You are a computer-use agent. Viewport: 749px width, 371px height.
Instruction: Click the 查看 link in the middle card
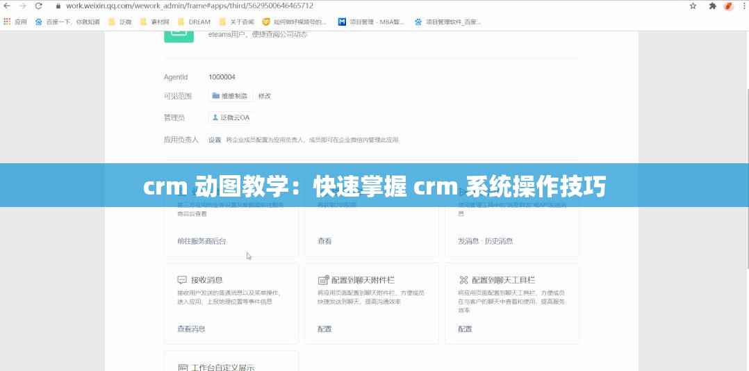tap(325, 241)
